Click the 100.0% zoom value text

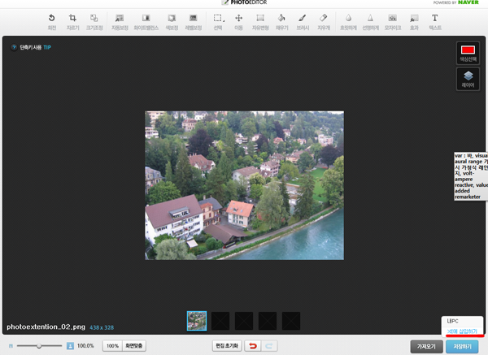(x=85, y=346)
